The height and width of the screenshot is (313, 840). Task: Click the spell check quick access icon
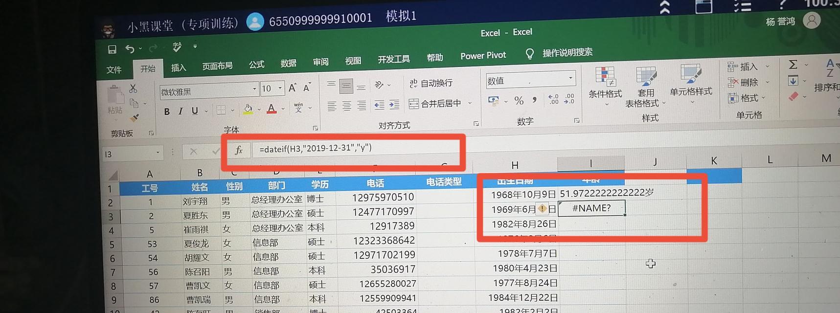(x=177, y=47)
